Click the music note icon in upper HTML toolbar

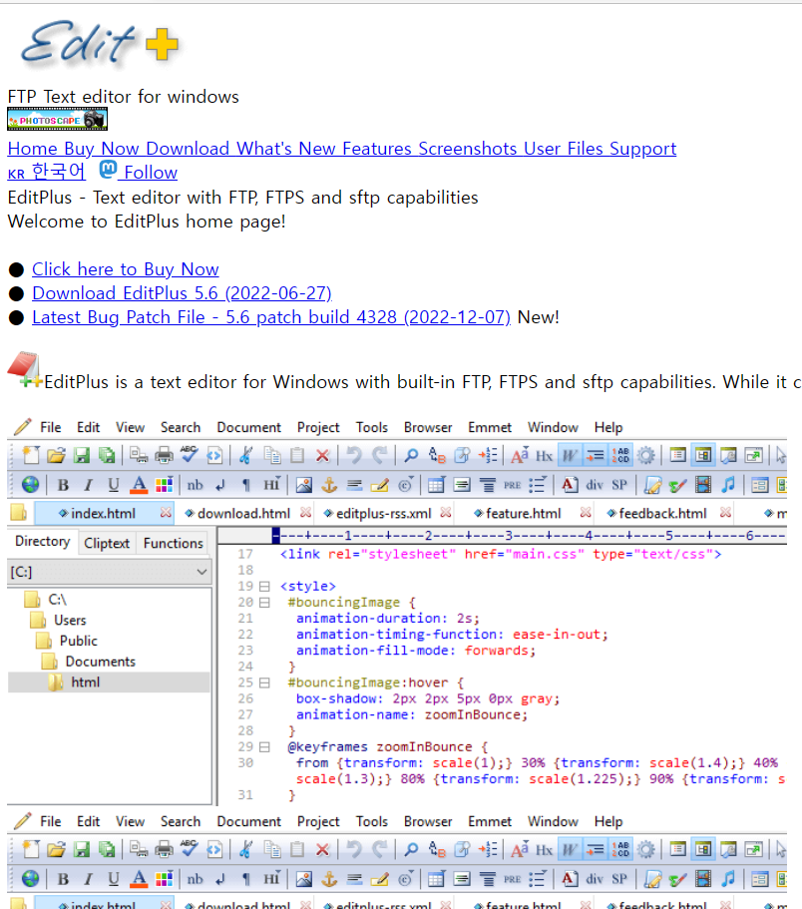[728, 485]
